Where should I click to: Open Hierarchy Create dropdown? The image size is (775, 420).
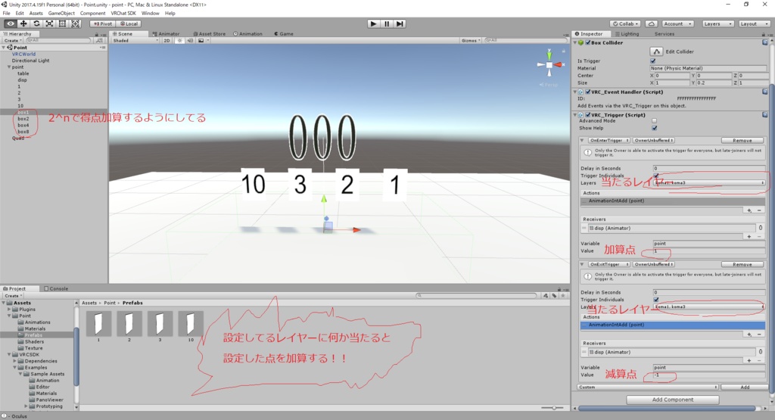click(12, 41)
